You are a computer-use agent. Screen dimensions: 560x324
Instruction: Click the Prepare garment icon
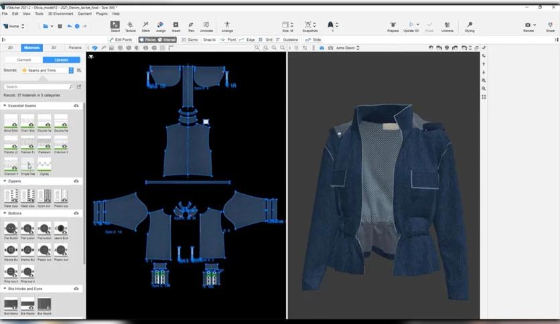tap(393, 26)
